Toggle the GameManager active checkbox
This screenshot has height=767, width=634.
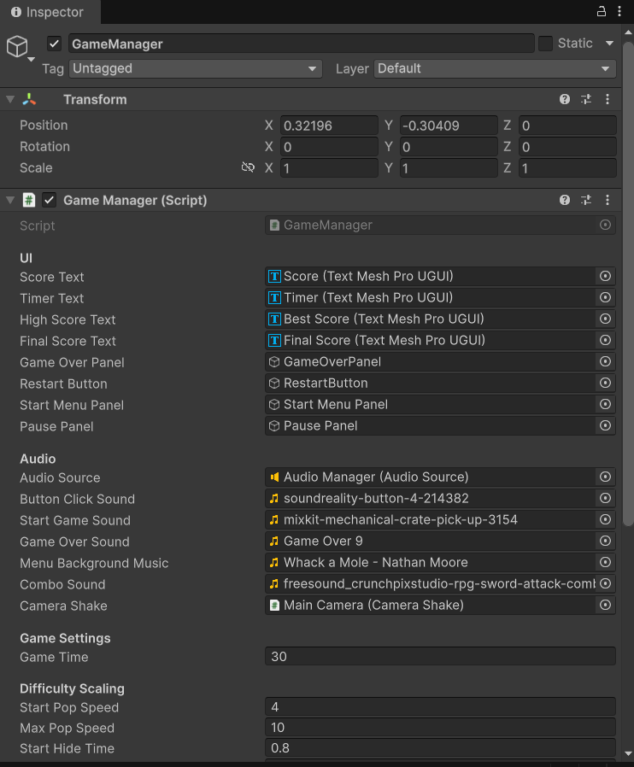[x=55, y=44]
